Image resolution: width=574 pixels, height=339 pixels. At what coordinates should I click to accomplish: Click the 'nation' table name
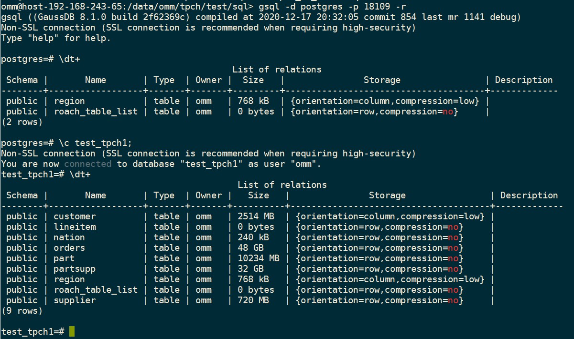click(69, 237)
